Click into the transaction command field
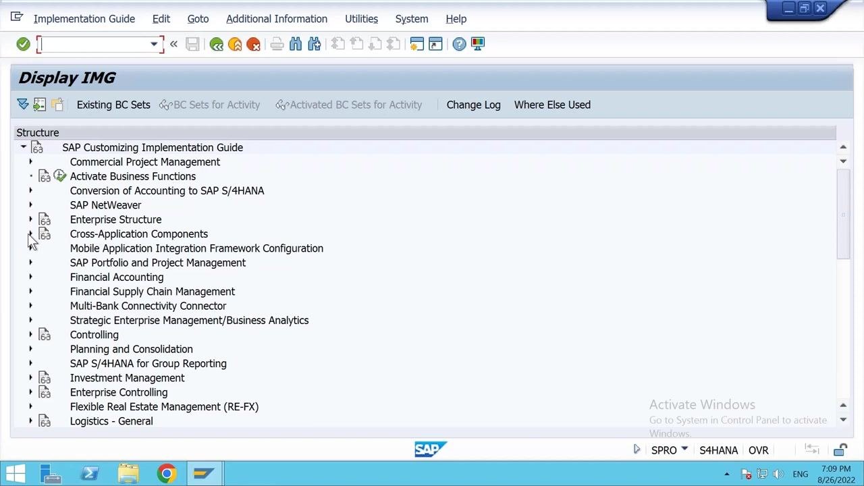 pyautogui.click(x=94, y=45)
